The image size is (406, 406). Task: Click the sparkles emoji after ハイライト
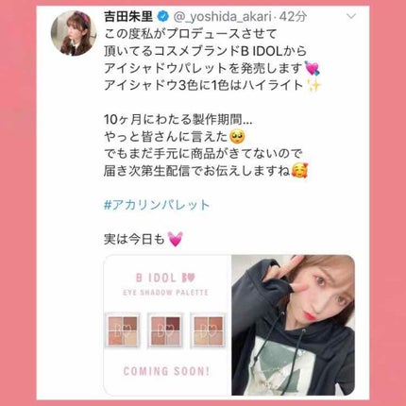[313, 86]
